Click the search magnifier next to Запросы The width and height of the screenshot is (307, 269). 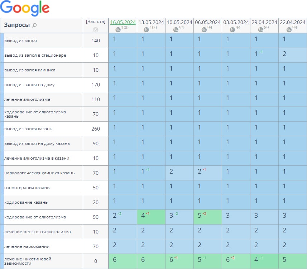tap(35, 25)
